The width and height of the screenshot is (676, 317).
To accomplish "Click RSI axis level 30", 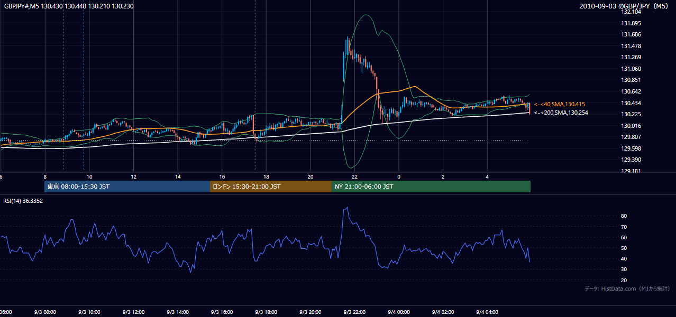I will point(624,269).
